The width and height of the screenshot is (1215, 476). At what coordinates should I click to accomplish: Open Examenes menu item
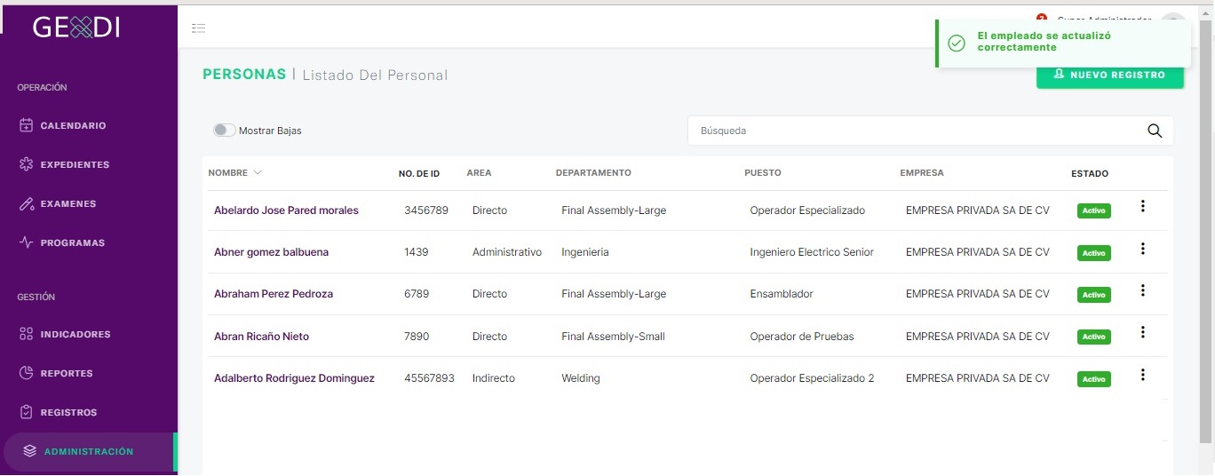click(67, 204)
